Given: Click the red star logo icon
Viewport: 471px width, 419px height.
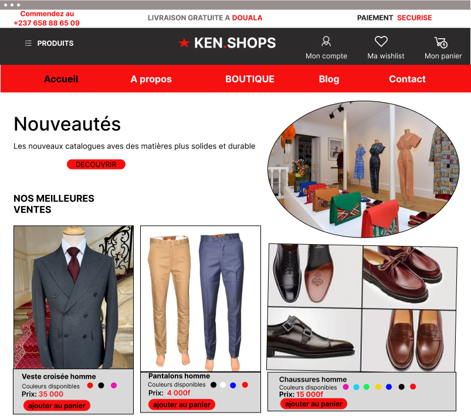Looking at the screenshot, I should (184, 43).
